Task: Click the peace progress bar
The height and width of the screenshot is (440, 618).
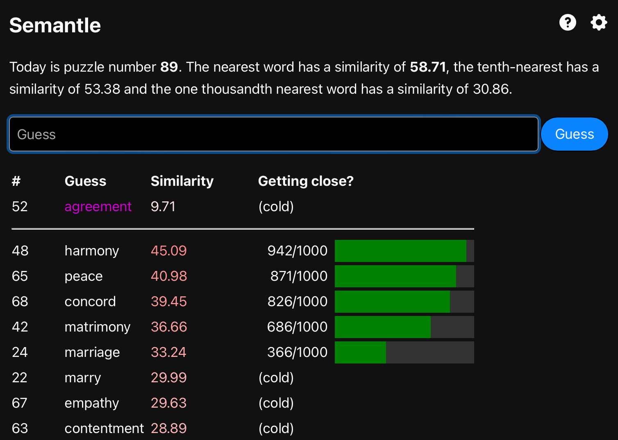Action: point(404,276)
